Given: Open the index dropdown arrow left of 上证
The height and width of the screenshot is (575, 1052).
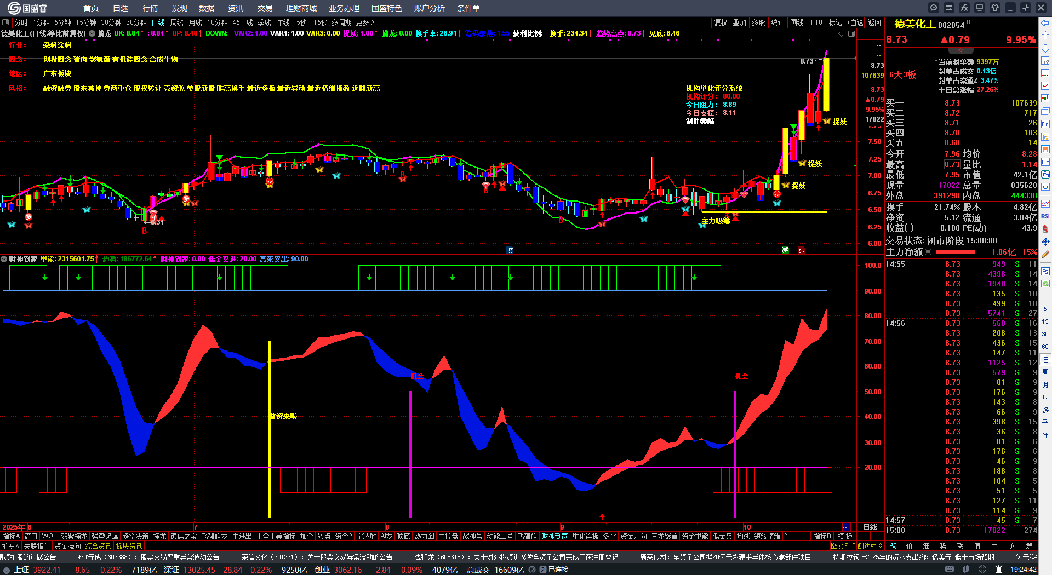Looking at the screenshot, I should (x=7, y=570).
